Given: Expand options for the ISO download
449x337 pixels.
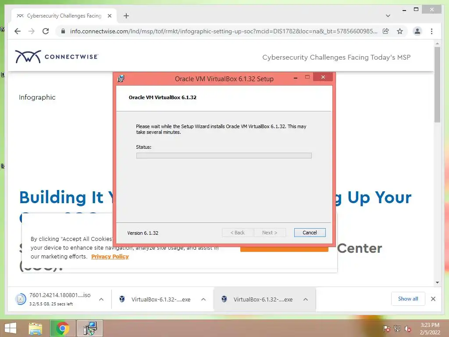Looking at the screenshot, I should pos(101,299).
